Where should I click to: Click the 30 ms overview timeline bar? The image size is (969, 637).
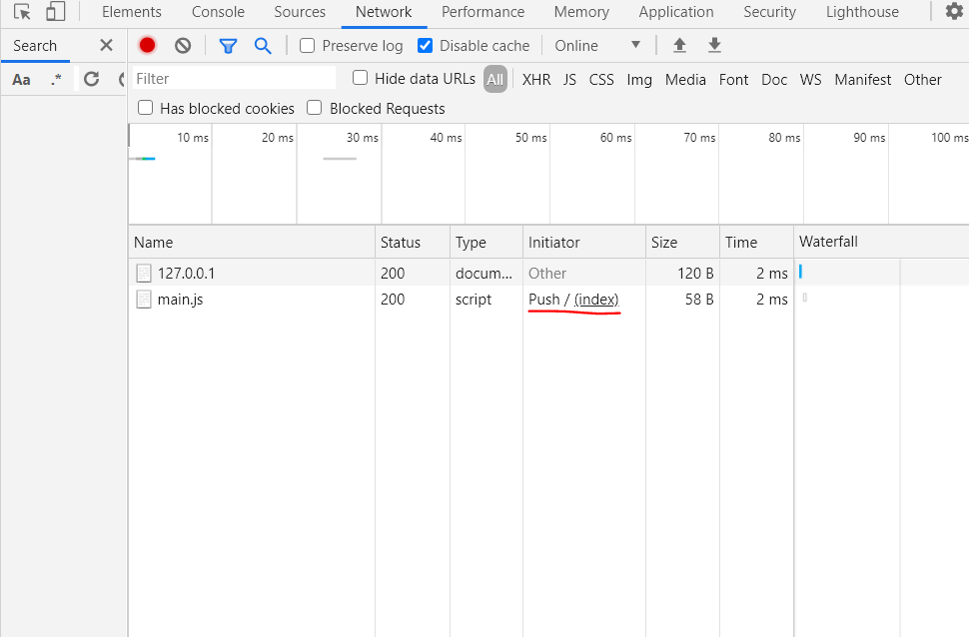340,159
